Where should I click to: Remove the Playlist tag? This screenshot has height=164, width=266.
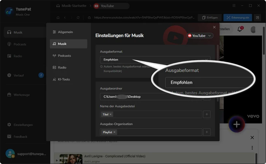pos(114,132)
